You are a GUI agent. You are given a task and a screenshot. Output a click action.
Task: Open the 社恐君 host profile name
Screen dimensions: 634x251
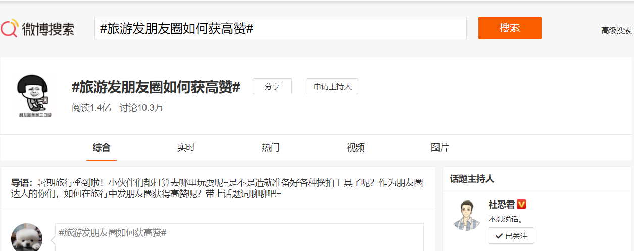click(501, 205)
